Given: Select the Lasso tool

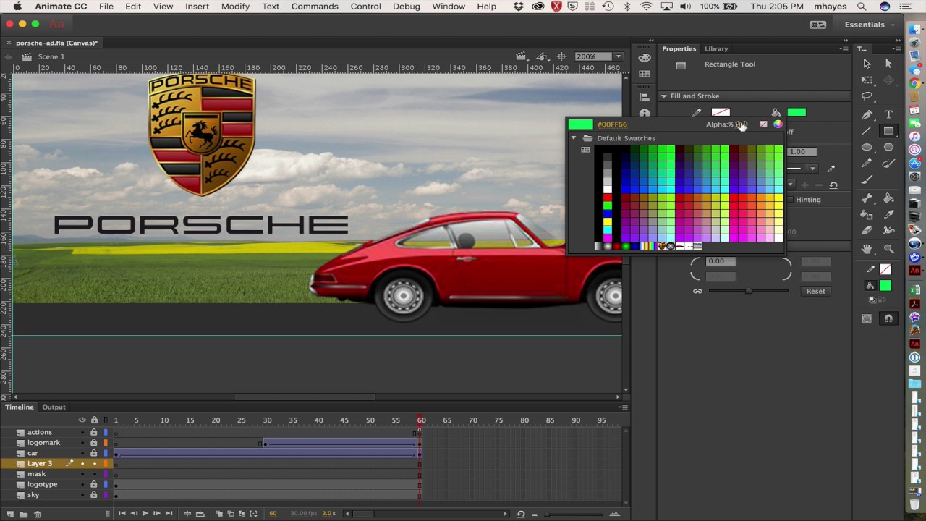Looking at the screenshot, I should coord(867,96).
